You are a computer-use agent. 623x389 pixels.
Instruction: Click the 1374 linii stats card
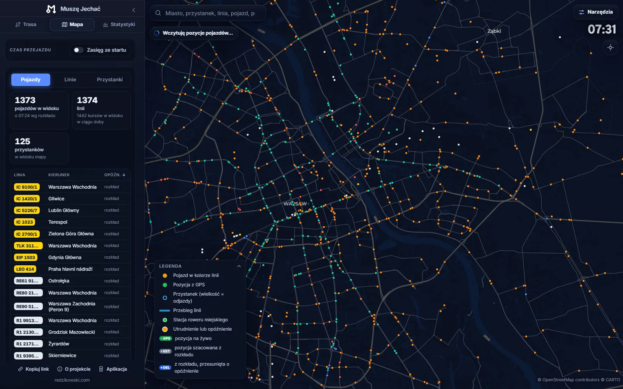(101, 110)
